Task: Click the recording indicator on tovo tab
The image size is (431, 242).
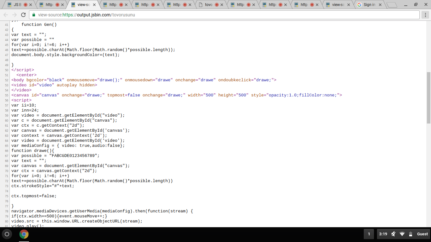Action: click(217, 5)
